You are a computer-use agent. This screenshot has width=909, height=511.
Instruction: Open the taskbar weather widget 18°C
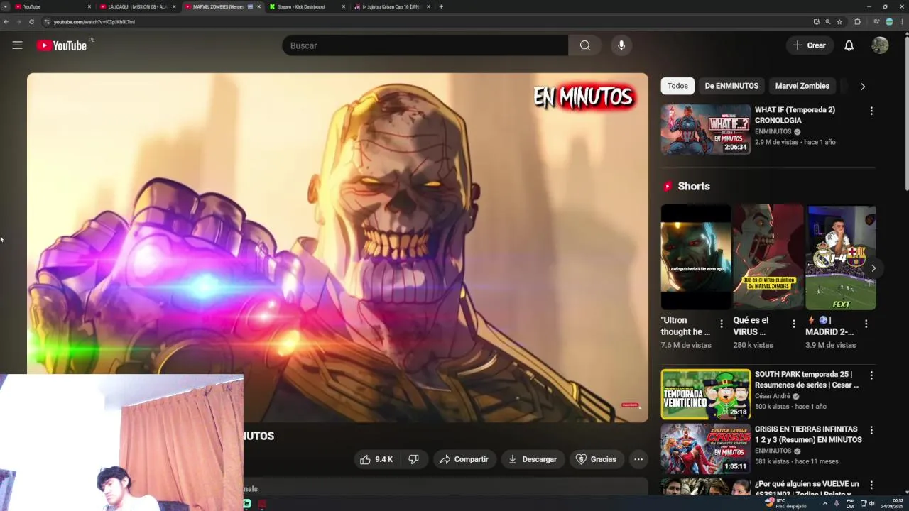point(786,503)
